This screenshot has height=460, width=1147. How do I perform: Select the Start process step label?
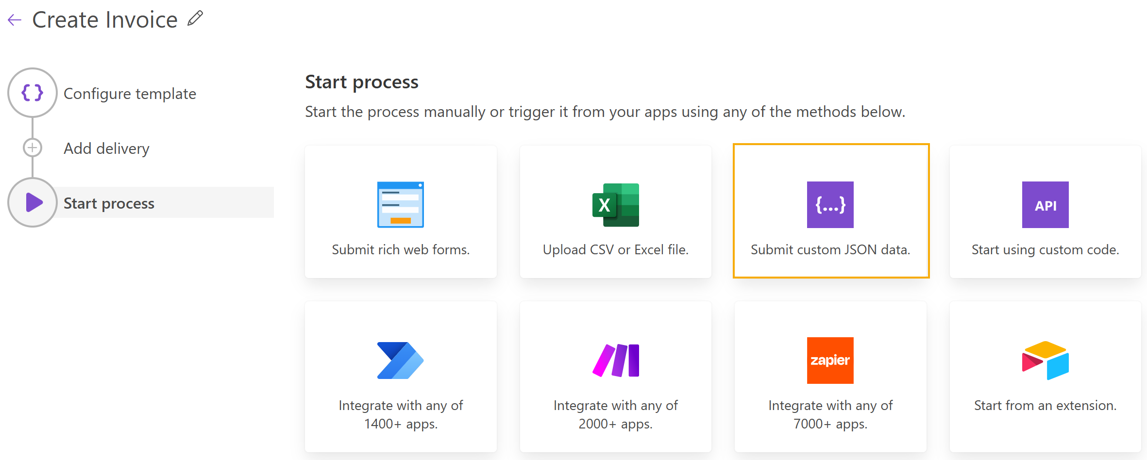(x=109, y=203)
